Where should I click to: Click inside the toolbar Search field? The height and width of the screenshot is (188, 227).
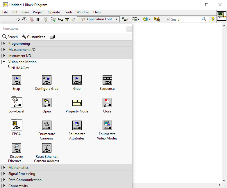(x=185, y=19)
